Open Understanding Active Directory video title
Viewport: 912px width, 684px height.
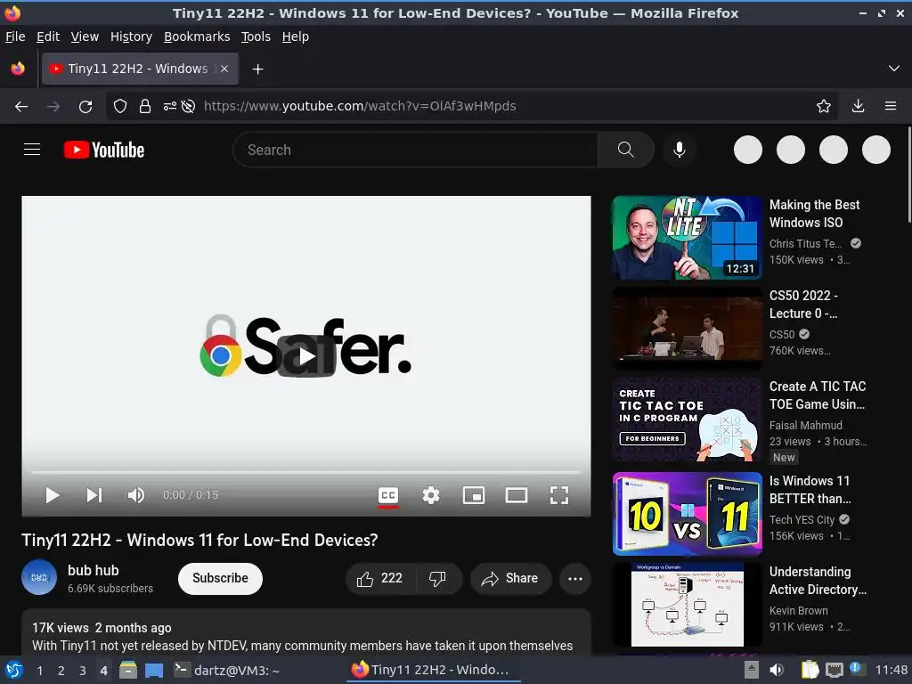click(x=818, y=581)
